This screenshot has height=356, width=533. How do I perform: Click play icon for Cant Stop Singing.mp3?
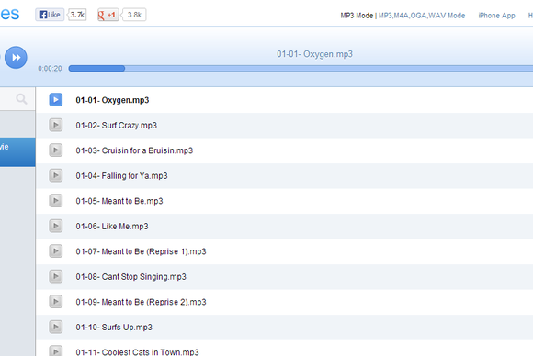pyautogui.click(x=56, y=276)
